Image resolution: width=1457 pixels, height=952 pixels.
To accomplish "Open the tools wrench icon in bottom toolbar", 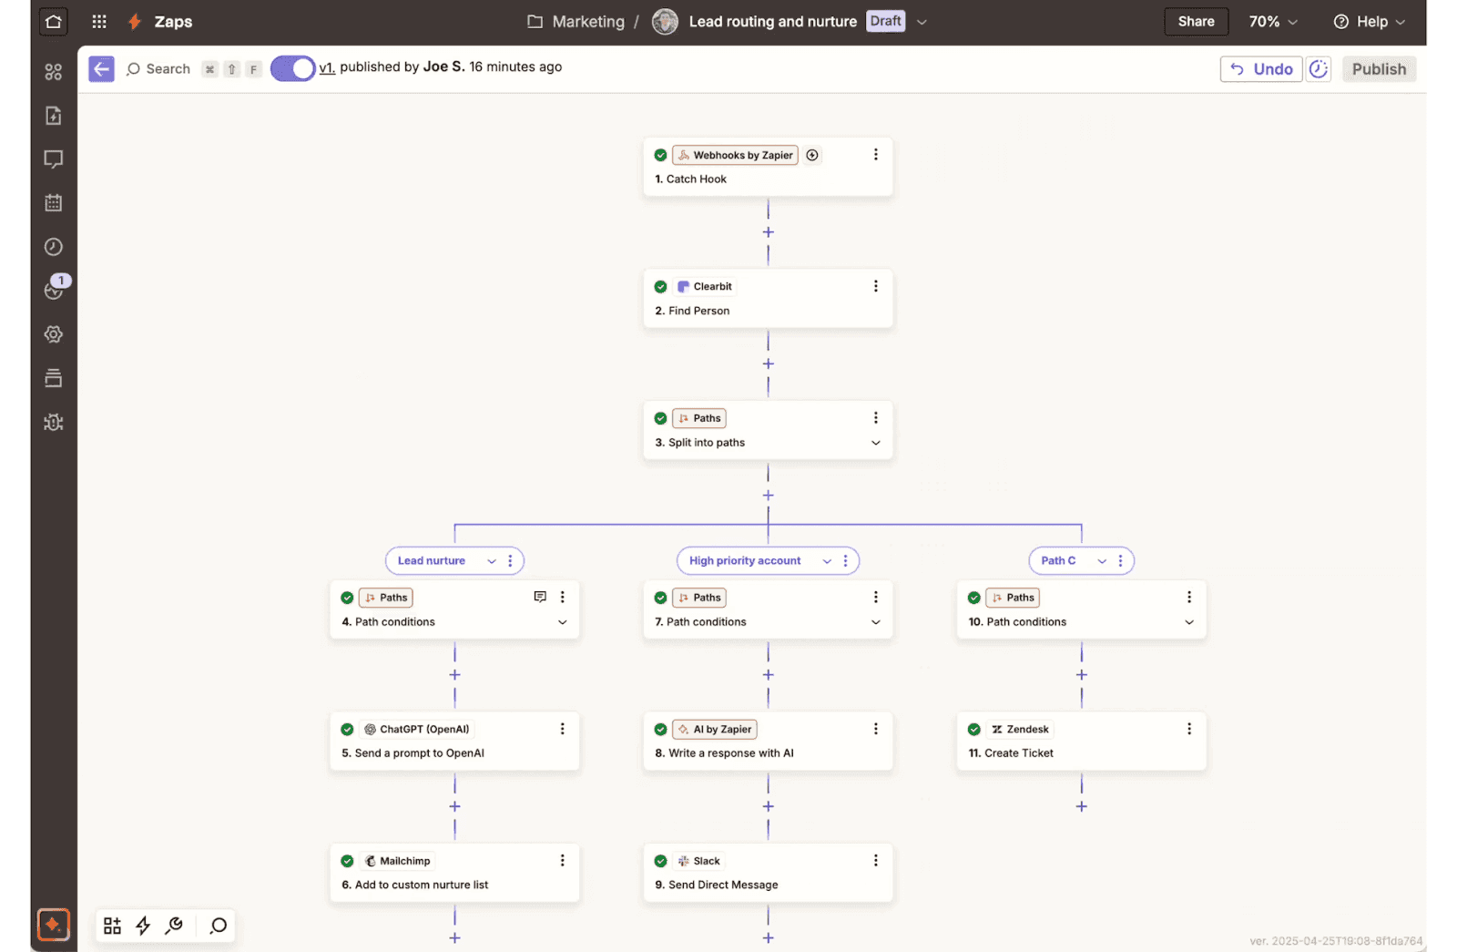I will [174, 926].
